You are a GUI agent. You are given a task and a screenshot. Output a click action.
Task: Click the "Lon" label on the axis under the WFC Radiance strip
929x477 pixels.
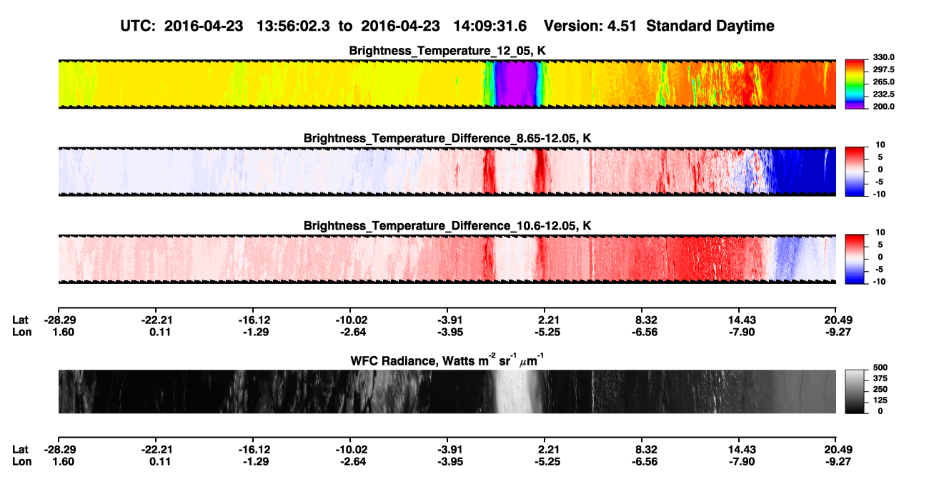(21, 462)
